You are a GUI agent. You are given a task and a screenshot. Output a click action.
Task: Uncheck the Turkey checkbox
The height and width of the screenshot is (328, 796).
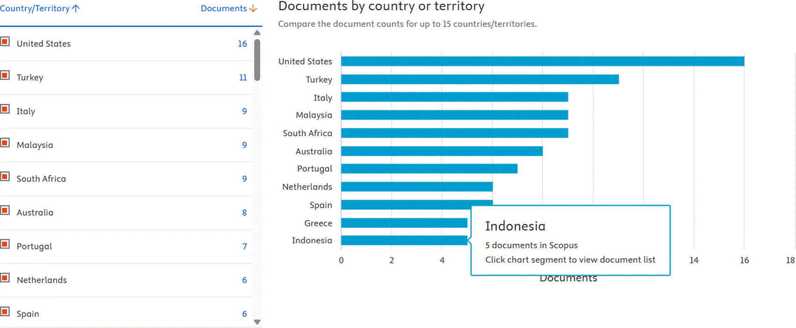[x=5, y=75]
